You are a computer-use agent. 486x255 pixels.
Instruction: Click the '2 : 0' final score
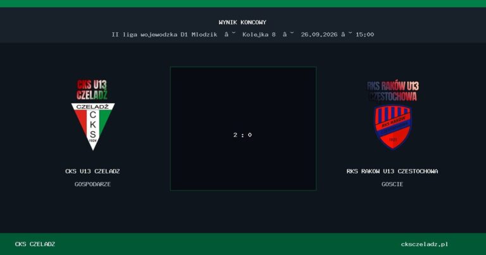(242, 135)
